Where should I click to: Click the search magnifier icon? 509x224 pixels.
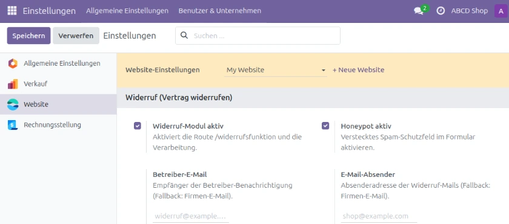pyautogui.click(x=184, y=35)
